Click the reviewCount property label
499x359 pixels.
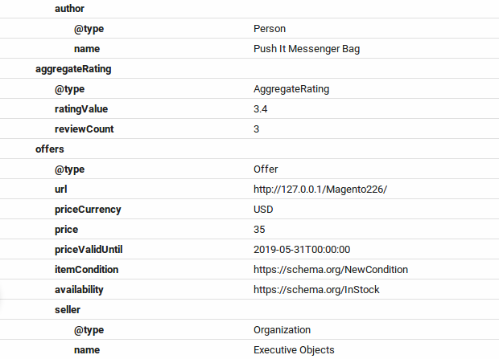[x=84, y=129]
